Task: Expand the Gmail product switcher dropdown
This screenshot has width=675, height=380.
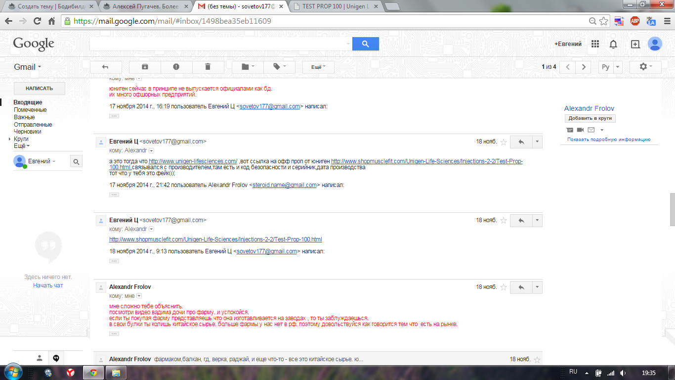Action: (x=28, y=67)
